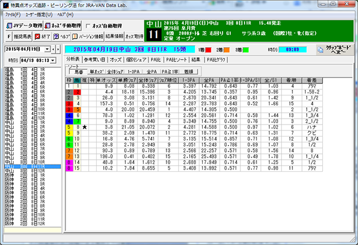Select 福島 1回 4日 12R race

pos(32,118)
